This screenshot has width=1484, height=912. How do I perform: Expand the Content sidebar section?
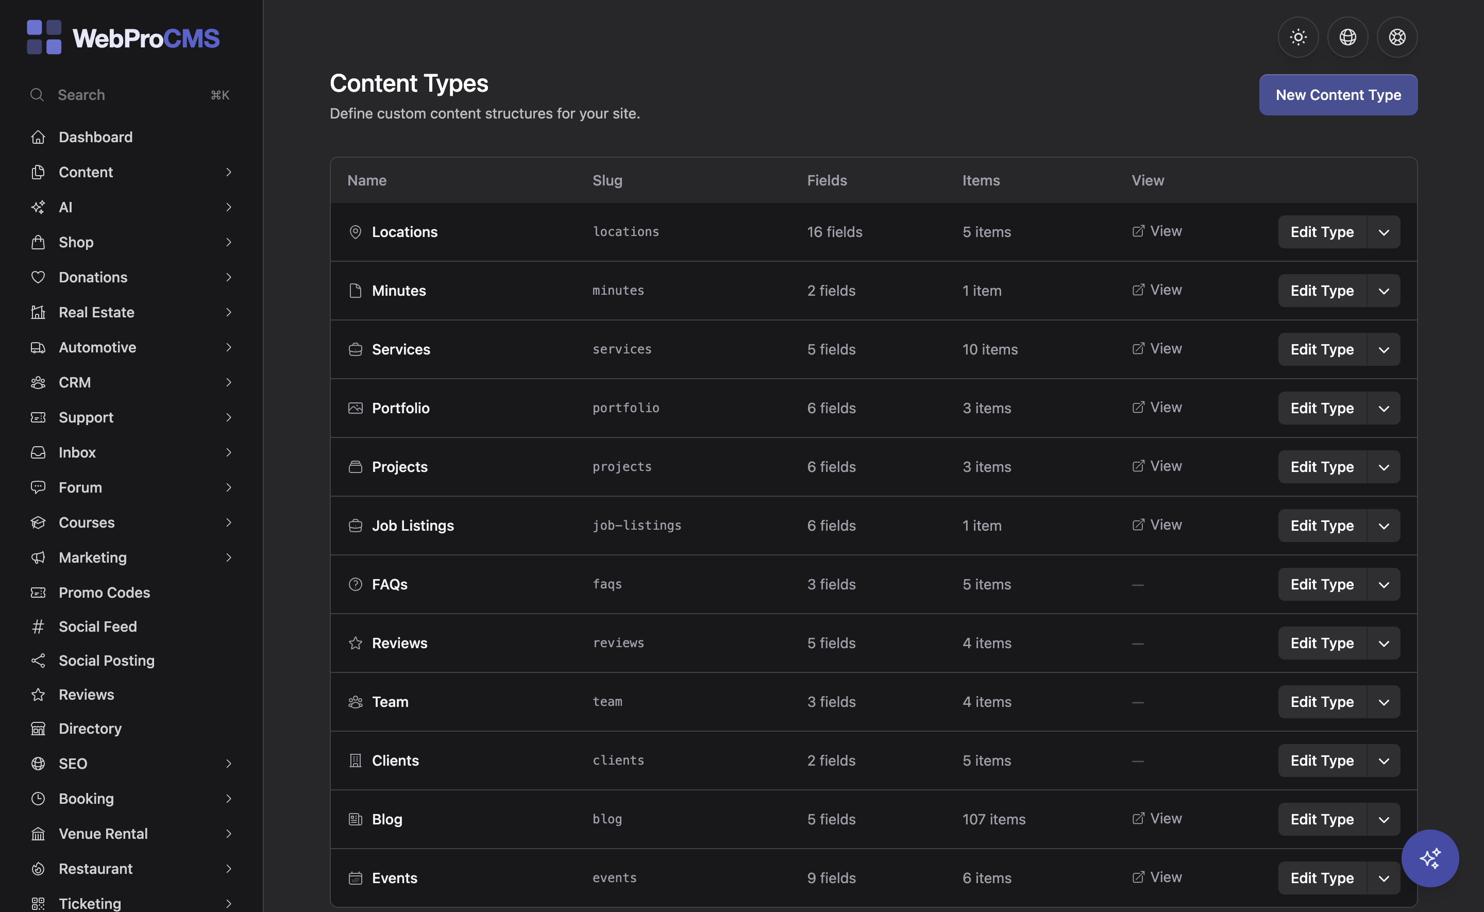coord(131,172)
